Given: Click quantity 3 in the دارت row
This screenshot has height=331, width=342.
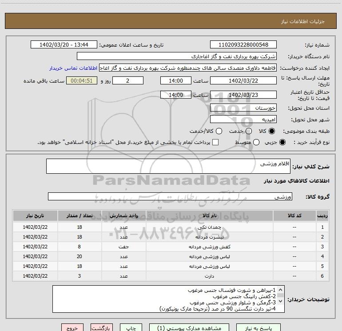Looking at the screenshot, I should click(80, 276).
